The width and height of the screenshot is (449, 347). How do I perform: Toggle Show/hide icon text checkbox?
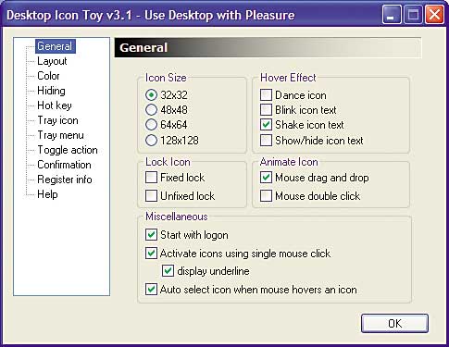pyautogui.click(x=266, y=141)
